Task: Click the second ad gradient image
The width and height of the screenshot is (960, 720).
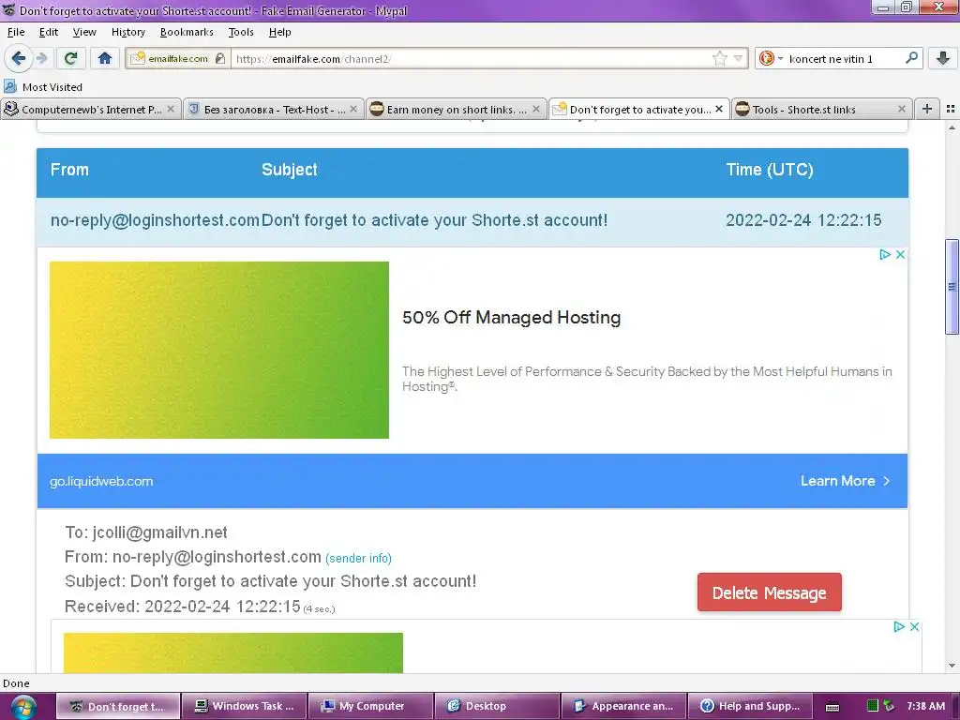Action: pos(233,652)
